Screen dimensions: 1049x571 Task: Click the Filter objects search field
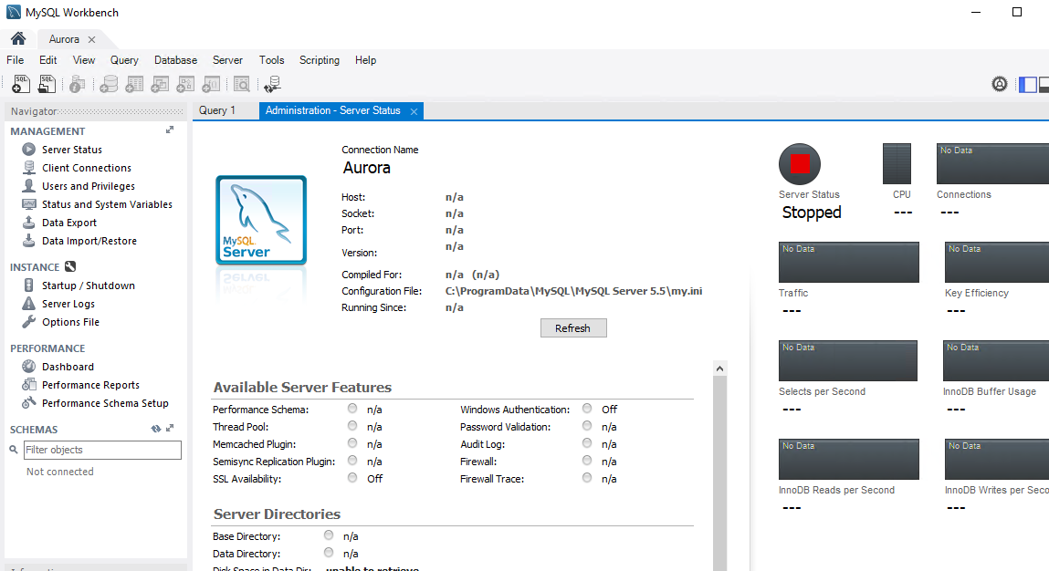click(102, 450)
